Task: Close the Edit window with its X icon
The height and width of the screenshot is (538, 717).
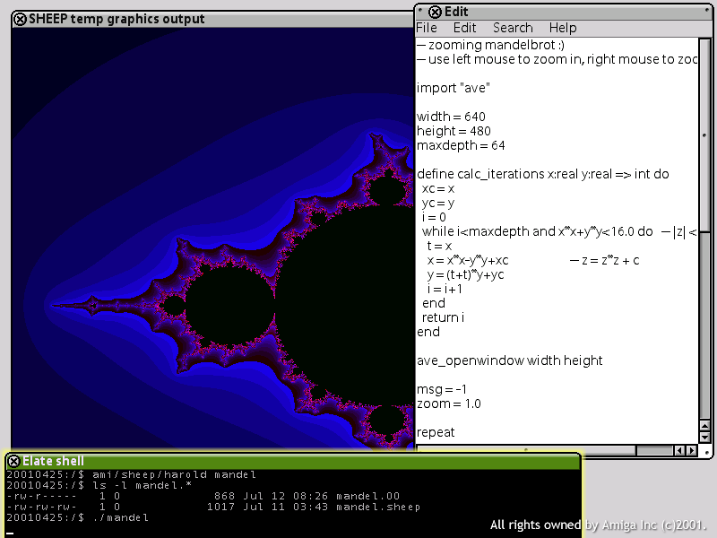Action: coord(435,12)
